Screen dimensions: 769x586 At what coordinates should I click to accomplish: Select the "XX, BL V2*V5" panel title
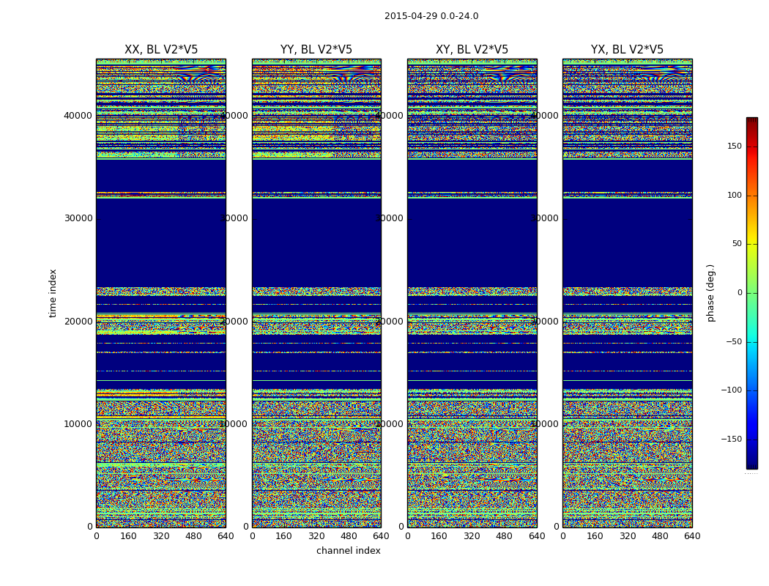click(x=161, y=50)
